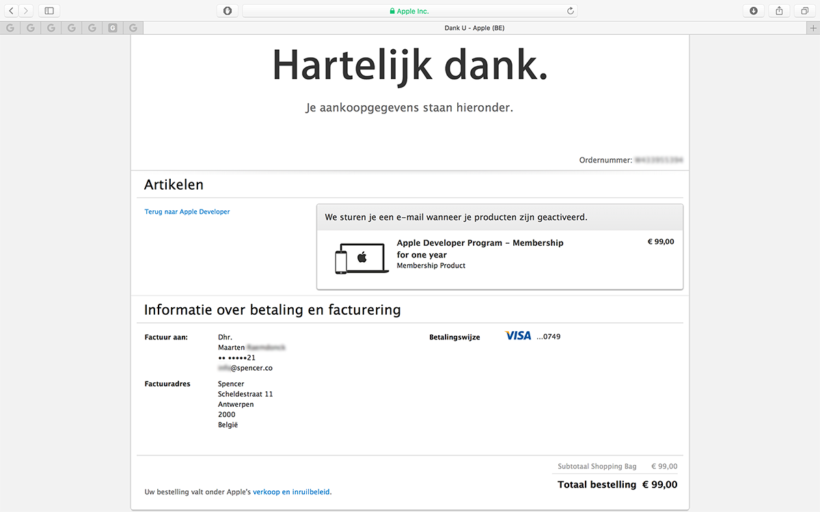Click the city 'Antwerpen'
The width and height of the screenshot is (820, 512).
tap(236, 404)
